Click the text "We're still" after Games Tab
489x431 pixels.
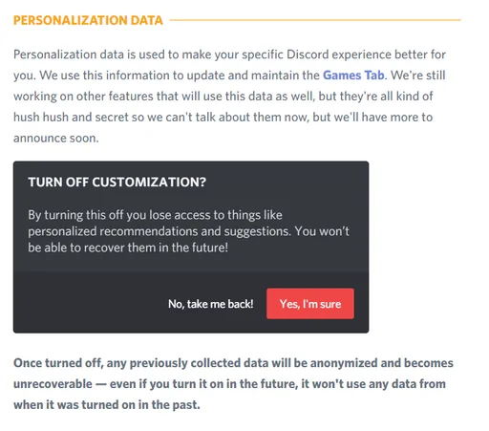coord(418,75)
